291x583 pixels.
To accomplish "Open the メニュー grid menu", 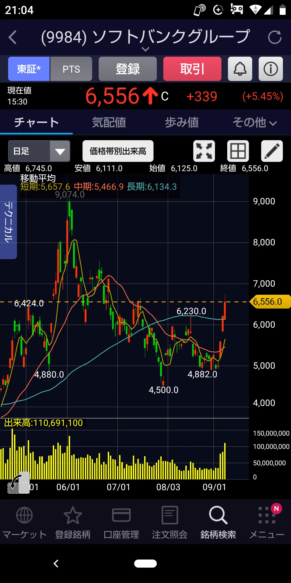I will pyautogui.click(x=267, y=522).
